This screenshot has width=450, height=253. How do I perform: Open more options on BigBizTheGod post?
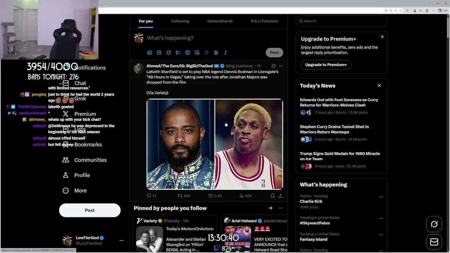point(281,66)
